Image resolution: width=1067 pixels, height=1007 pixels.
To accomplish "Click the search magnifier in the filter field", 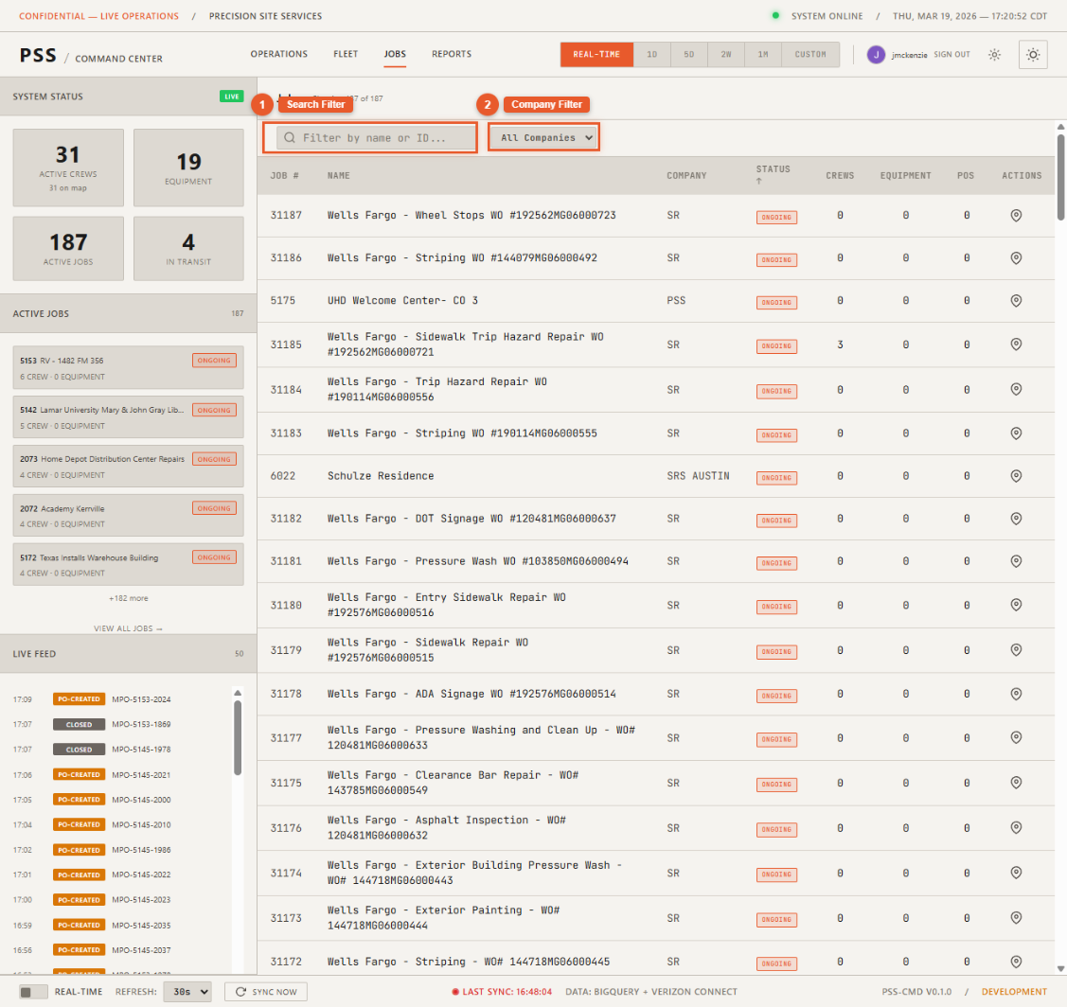I will point(289,137).
